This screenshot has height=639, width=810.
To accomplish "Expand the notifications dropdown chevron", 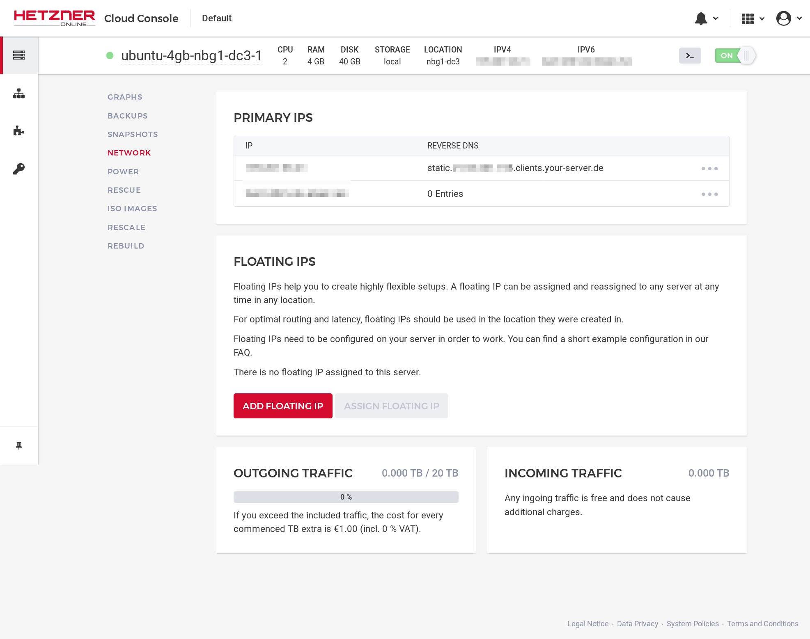I will click(x=716, y=18).
